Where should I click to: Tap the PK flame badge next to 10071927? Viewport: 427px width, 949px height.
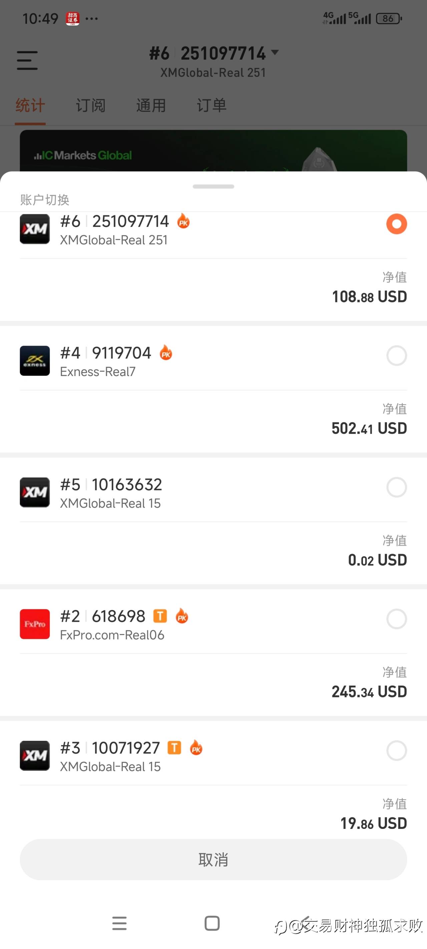[196, 747]
